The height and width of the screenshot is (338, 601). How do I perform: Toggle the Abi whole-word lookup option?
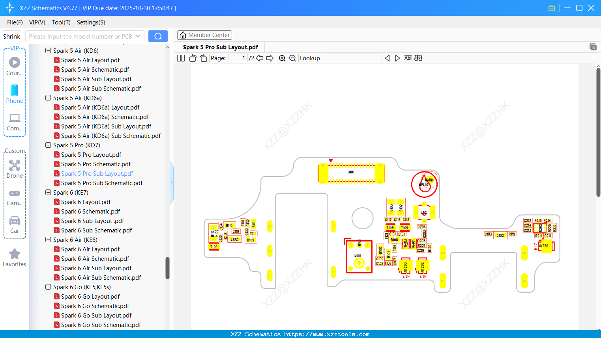click(x=408, y=58)
